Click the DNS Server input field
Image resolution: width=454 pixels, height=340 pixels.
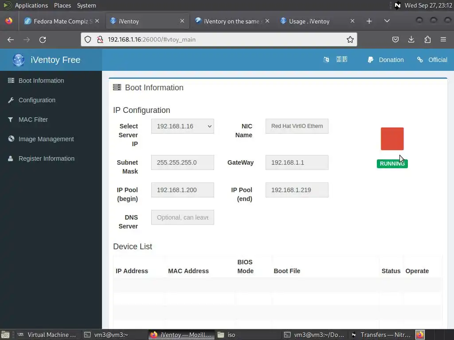[x=182, y=217]
